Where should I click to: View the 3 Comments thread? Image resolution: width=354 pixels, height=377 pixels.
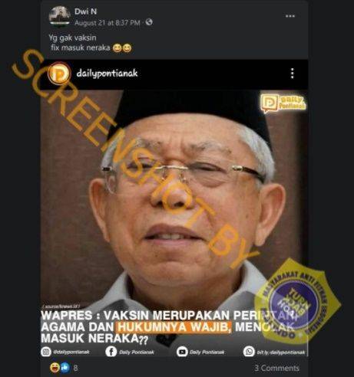click(x=277, y=368)
